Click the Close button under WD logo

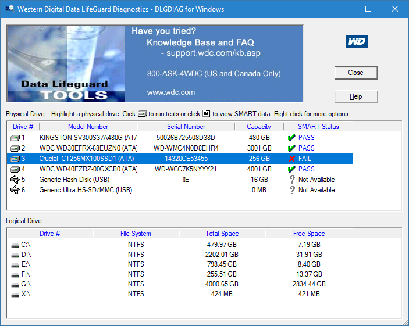pyautogui.click(x=356, y=73)
